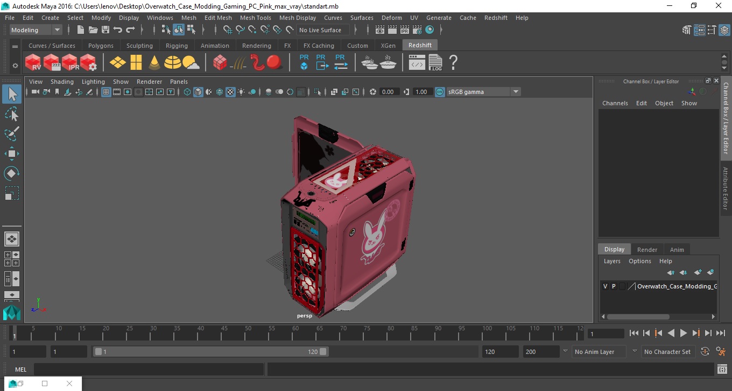Create a new layer with plus icon
The image size is (732, 391).
pos(699,272)
